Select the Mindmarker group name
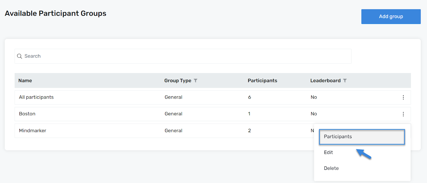 (x=33, y=131)
